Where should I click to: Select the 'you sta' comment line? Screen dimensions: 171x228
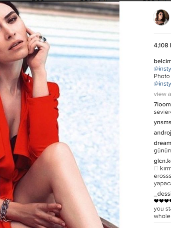pos(162,209)
